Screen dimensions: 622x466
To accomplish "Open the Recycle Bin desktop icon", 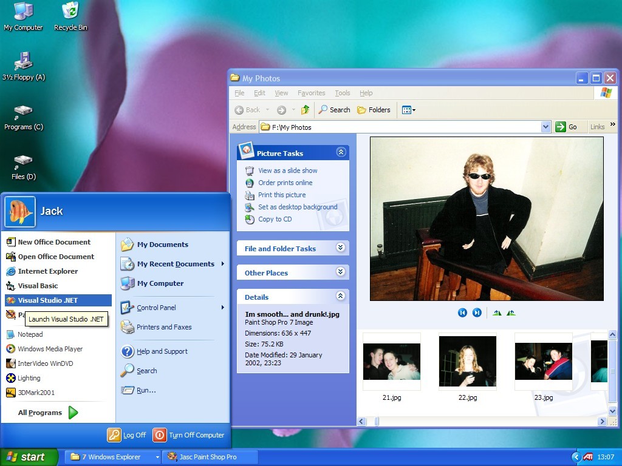I will 70,16.
